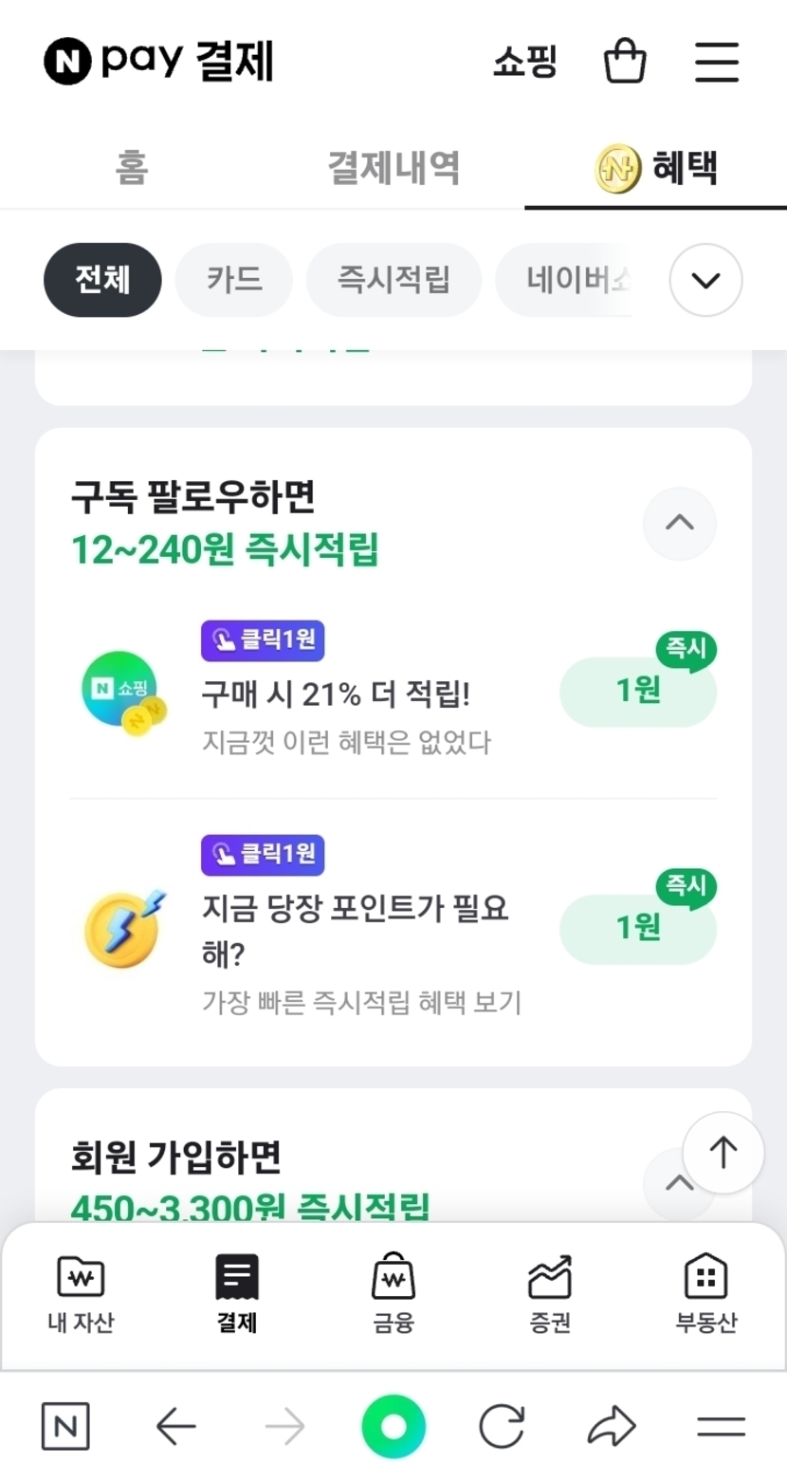Viewport: 787px width, 1481px height.
Task: Select the 카드 filter chip
Action: click(x=234, y=280)
